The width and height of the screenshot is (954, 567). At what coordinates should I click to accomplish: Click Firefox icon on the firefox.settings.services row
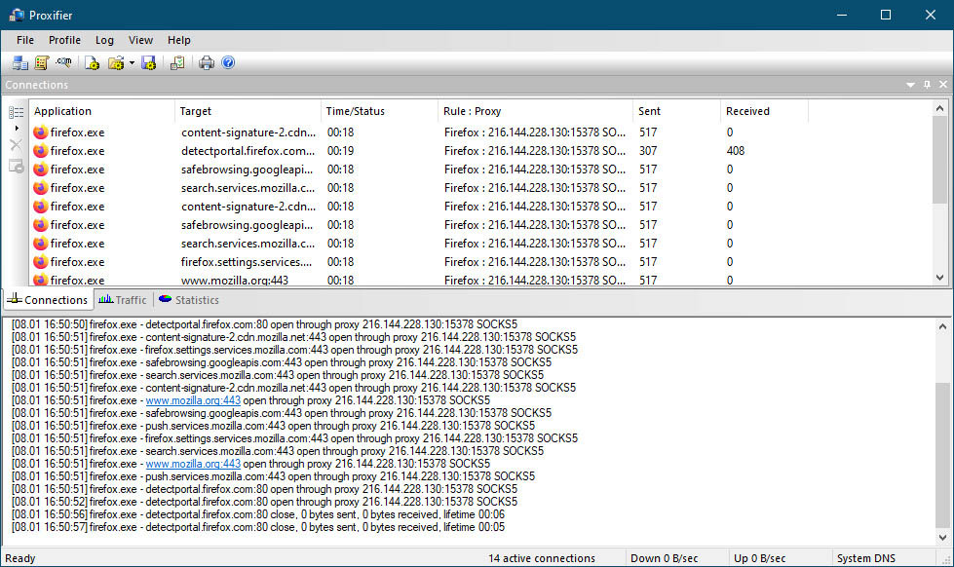point(41,262)
